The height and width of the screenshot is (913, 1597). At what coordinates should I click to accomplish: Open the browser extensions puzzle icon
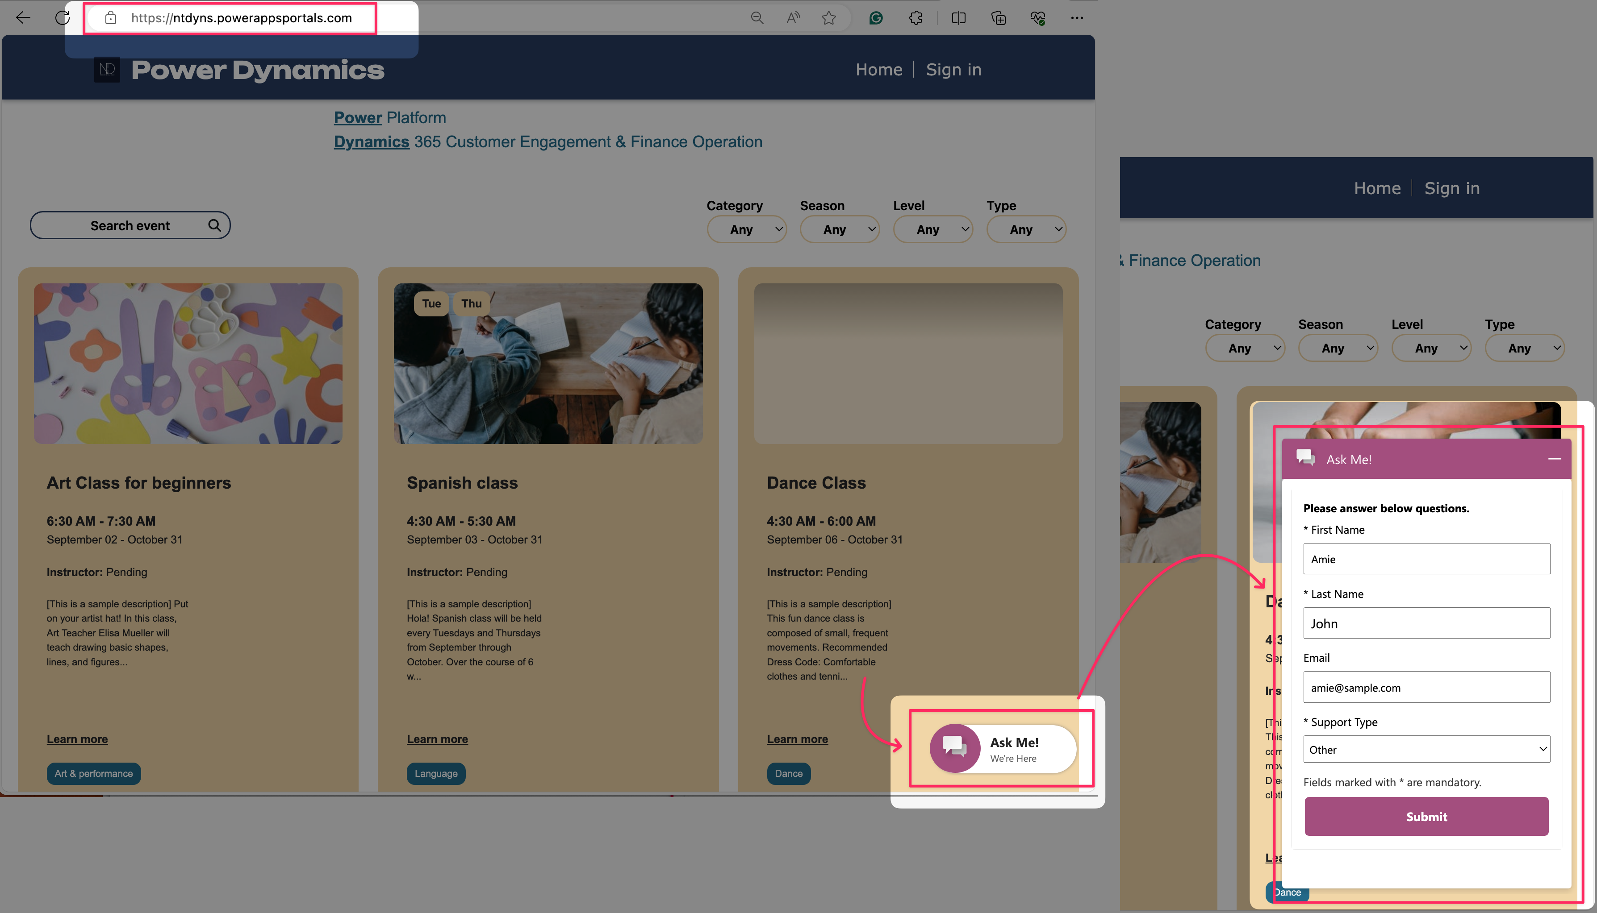(x=916, y=18)
